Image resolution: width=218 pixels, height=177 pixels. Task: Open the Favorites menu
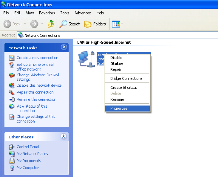point(47,13)
